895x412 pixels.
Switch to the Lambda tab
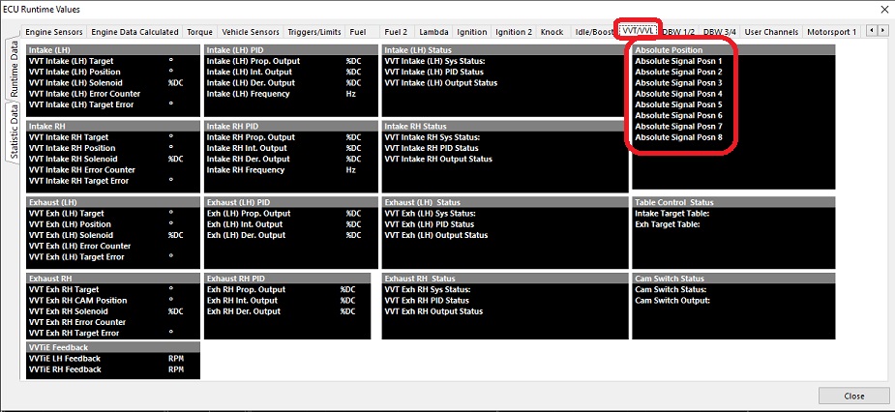coord(433,32)
